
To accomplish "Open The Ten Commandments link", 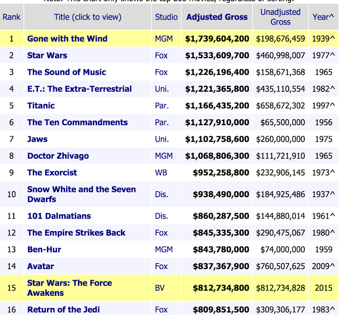I will click(77, 123).
